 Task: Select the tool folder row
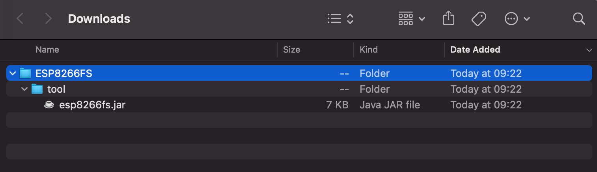coord(299,89)
